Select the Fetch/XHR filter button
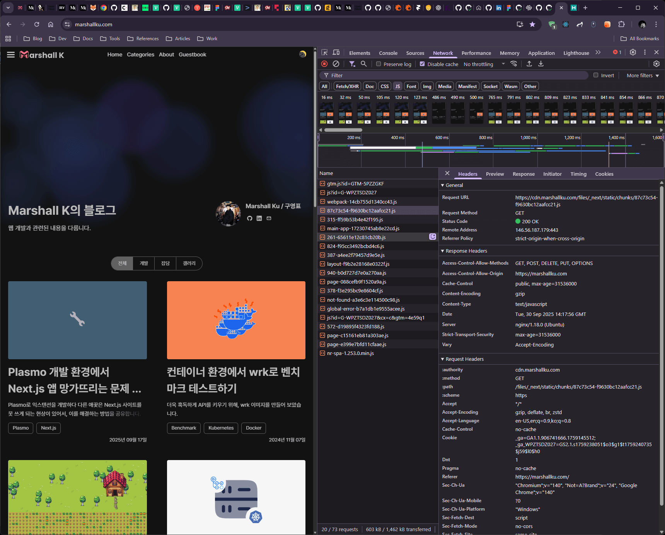This screenshot has width=665, height=535. click(347, 87)
